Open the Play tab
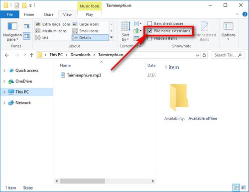 pyautogui.click(x=89, y=14)
